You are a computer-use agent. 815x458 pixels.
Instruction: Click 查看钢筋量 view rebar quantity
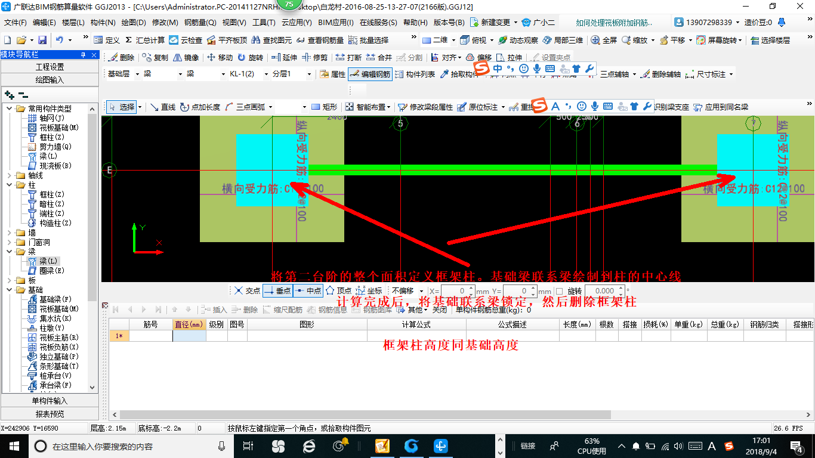click(x=320, y=40)
